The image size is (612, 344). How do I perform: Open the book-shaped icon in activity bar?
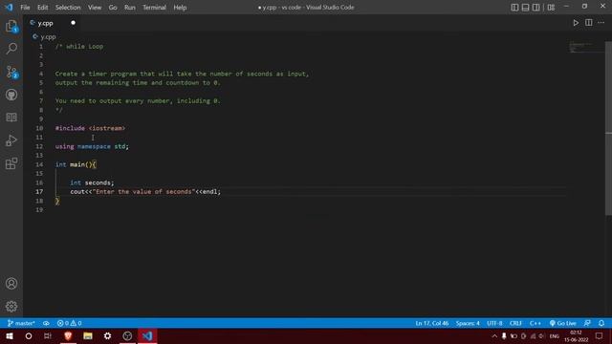(x=11, y=118)
